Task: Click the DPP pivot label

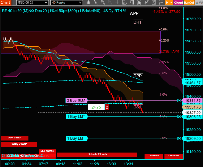Action: 137,76
